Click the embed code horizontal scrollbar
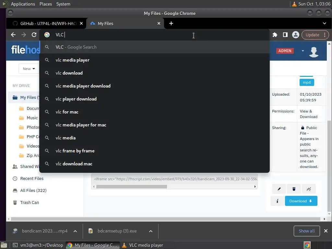Viewport: 332px width, 249px height. (132, 186)
